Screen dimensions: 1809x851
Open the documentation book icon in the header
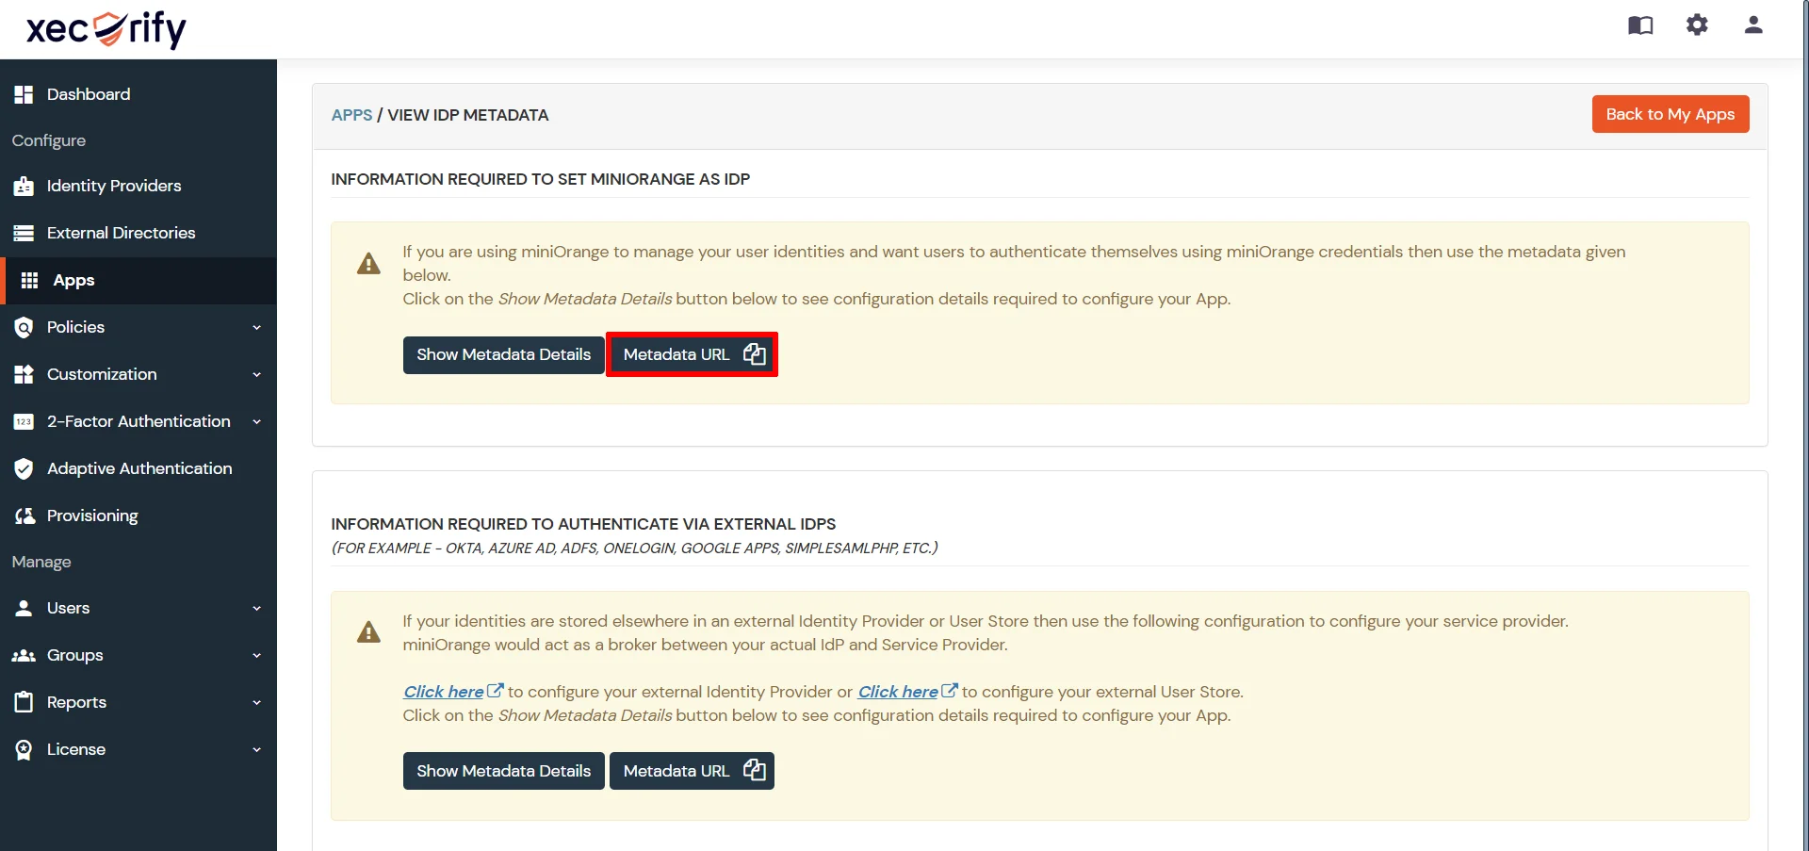[x=1640, y=25]
